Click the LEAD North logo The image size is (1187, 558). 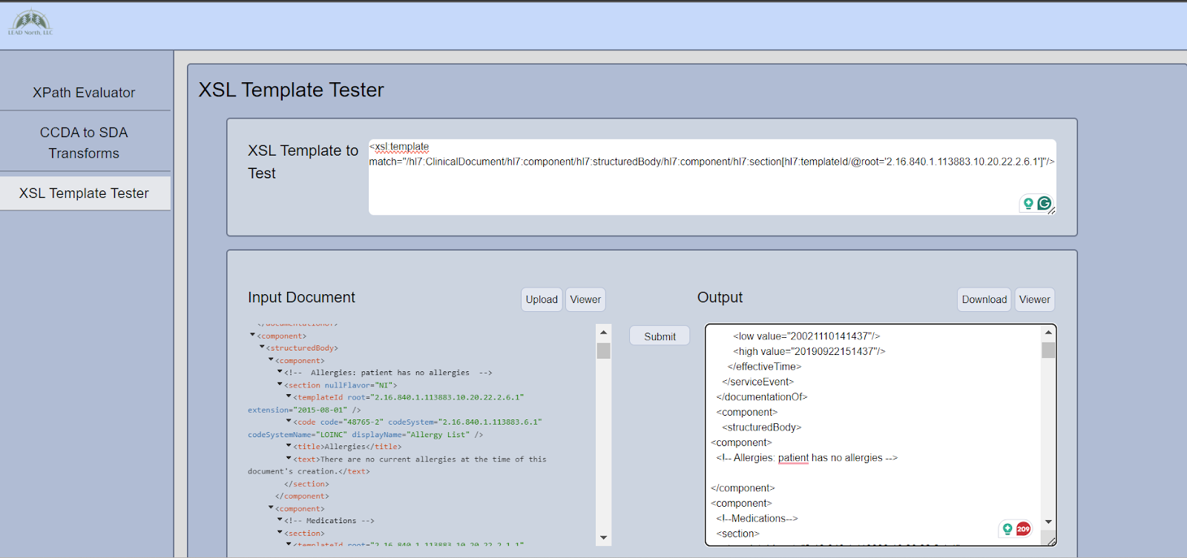click(x=30, y=22)
